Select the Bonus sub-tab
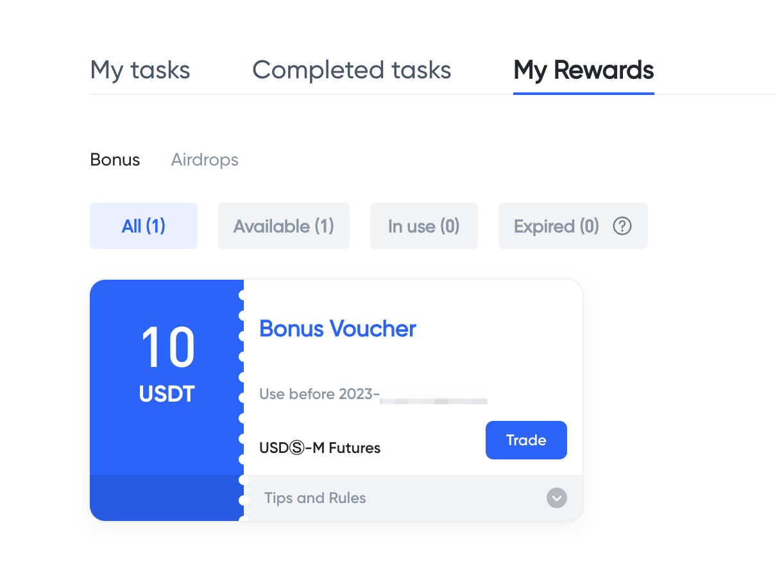The width and height of the screenshot is (775, 580). point(115,160)
